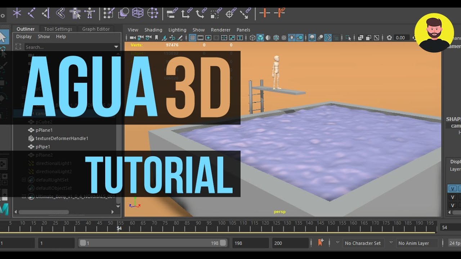Viewport: 461px width, 259px height.
Task: Click the outliner scroll right arrow
Action: click(112, 212)
